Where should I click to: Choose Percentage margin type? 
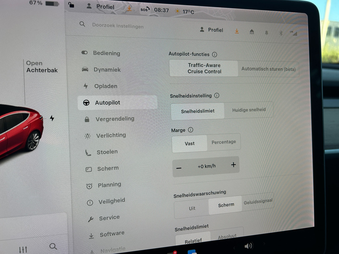point(223,142)
